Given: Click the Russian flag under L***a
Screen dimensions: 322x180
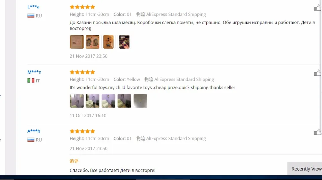Looking at the screenshot, I should tap(31, 16).
